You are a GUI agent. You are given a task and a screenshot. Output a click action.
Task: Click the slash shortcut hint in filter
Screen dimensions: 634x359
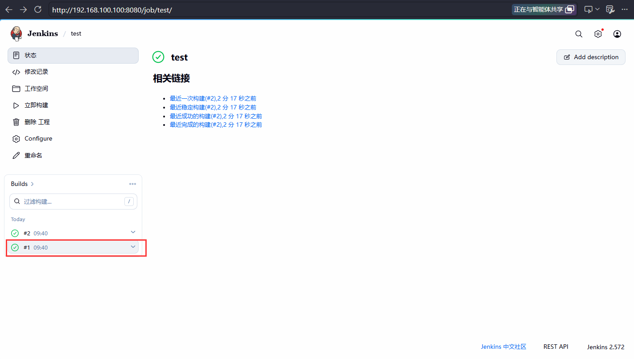click(129, 202)
